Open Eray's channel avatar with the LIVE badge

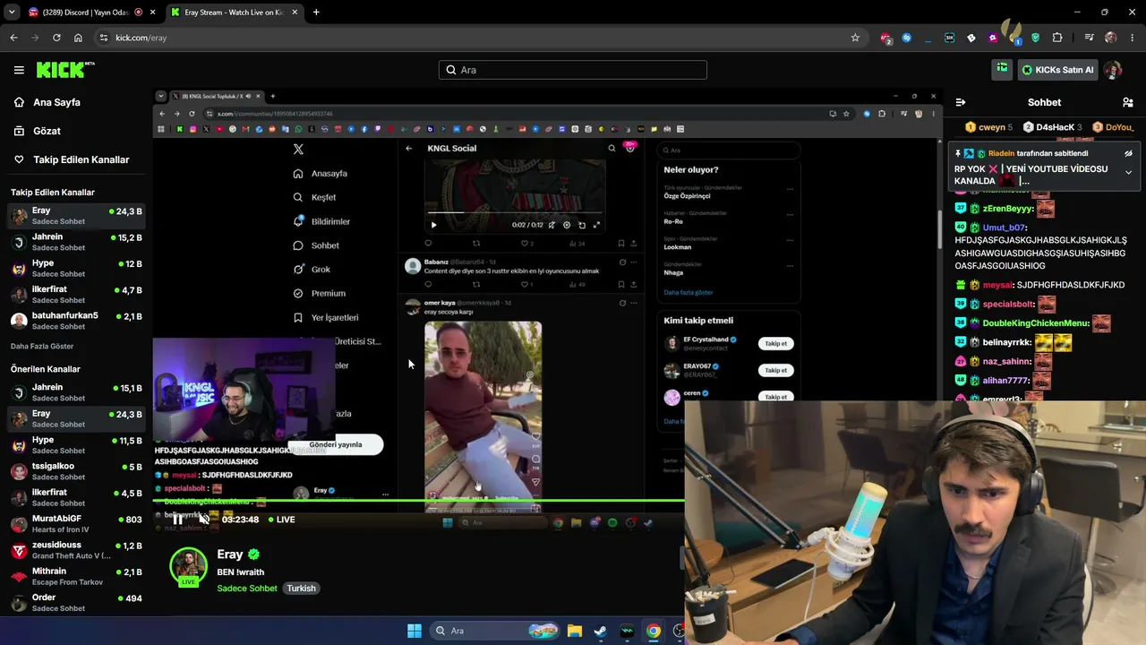click(x=188, y=567)
